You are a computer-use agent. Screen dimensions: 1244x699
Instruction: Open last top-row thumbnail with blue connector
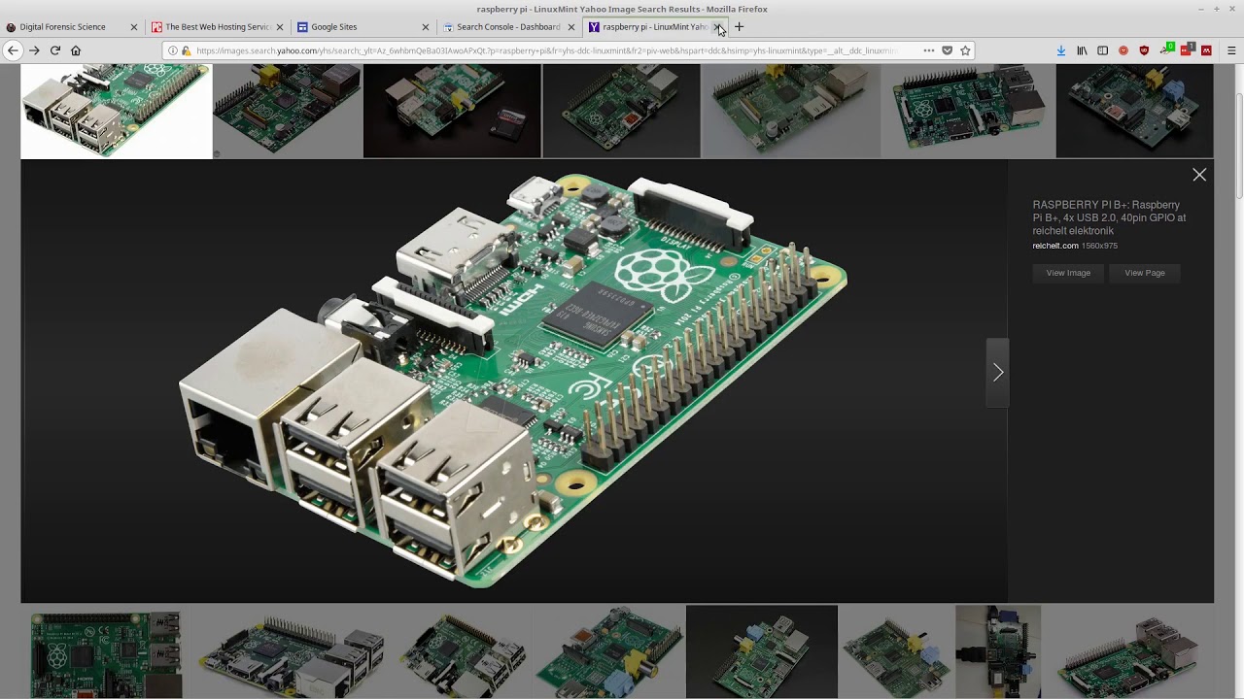pyautogui.click(x=1134, y=110)
